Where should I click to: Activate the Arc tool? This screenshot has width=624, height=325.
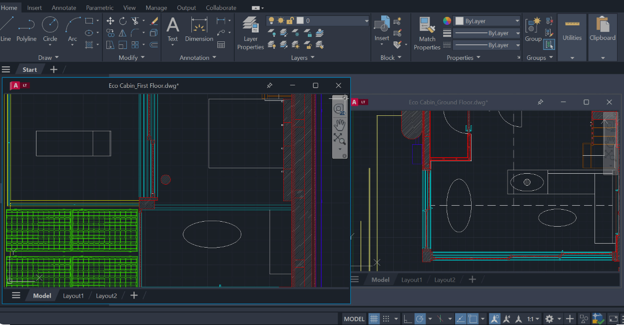(x=72, y=29)
